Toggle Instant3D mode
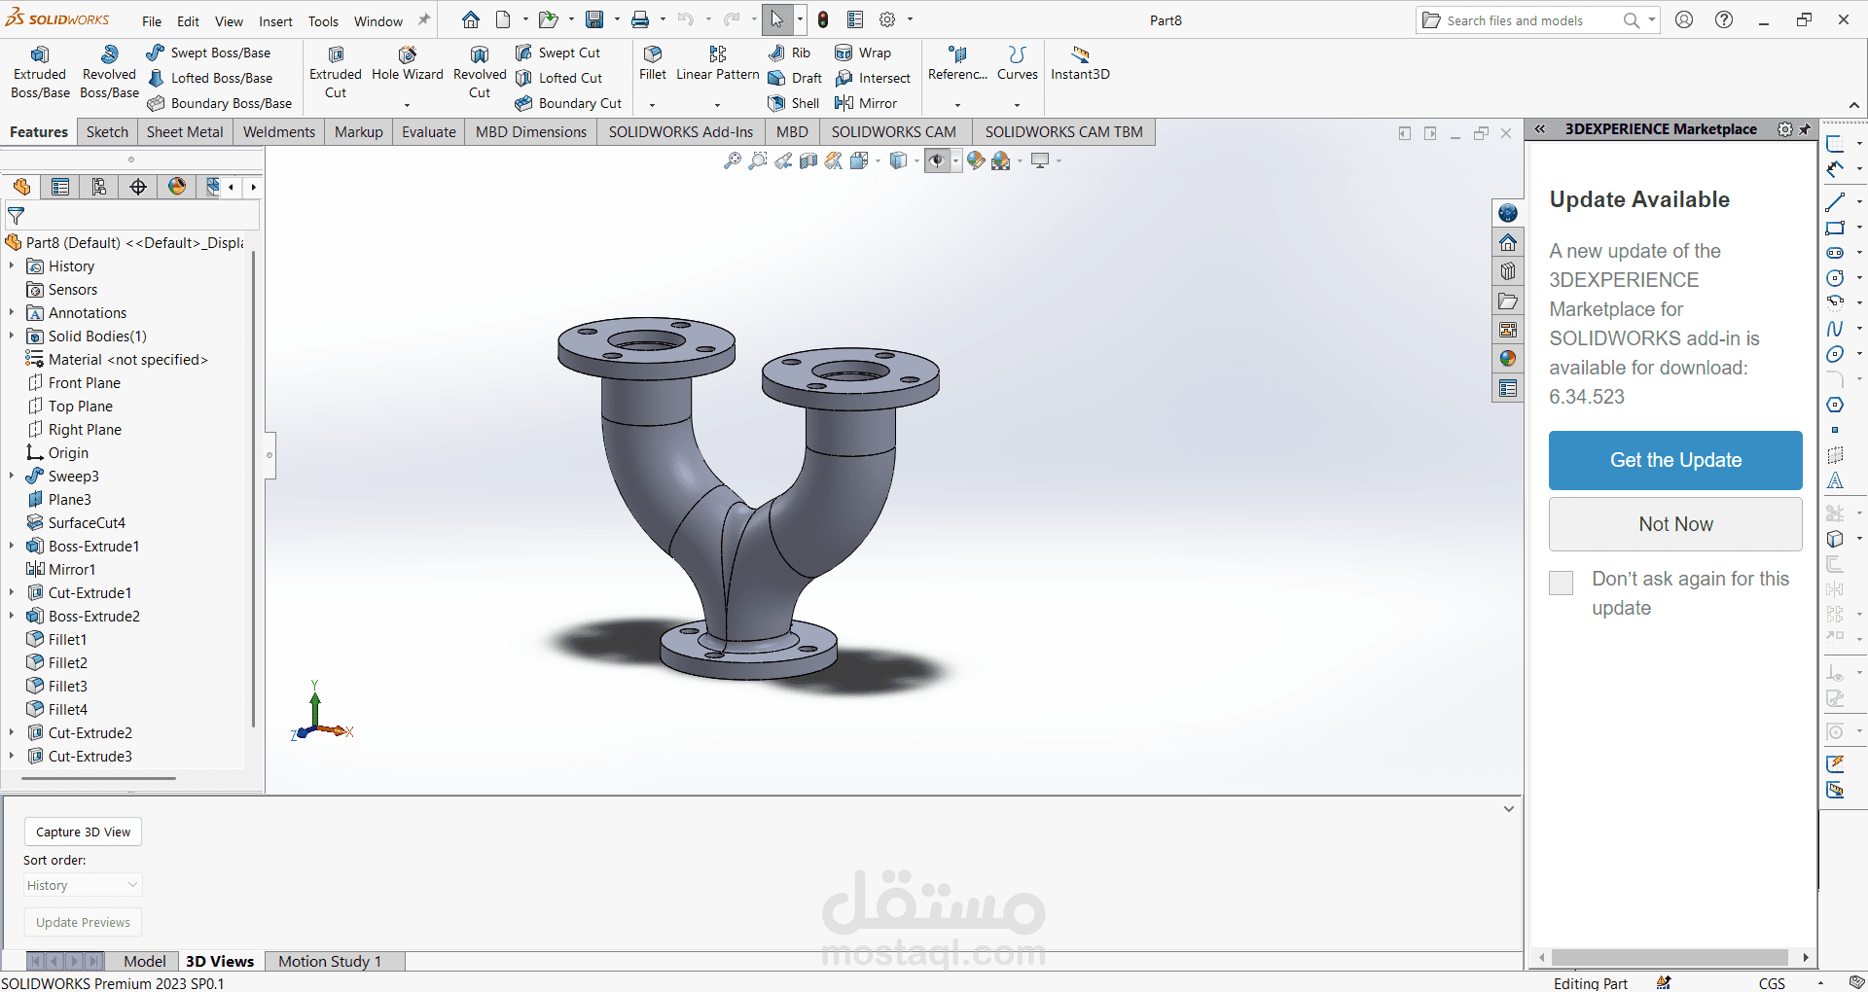Viewport: 1868px width, 992px height. 1080,63
